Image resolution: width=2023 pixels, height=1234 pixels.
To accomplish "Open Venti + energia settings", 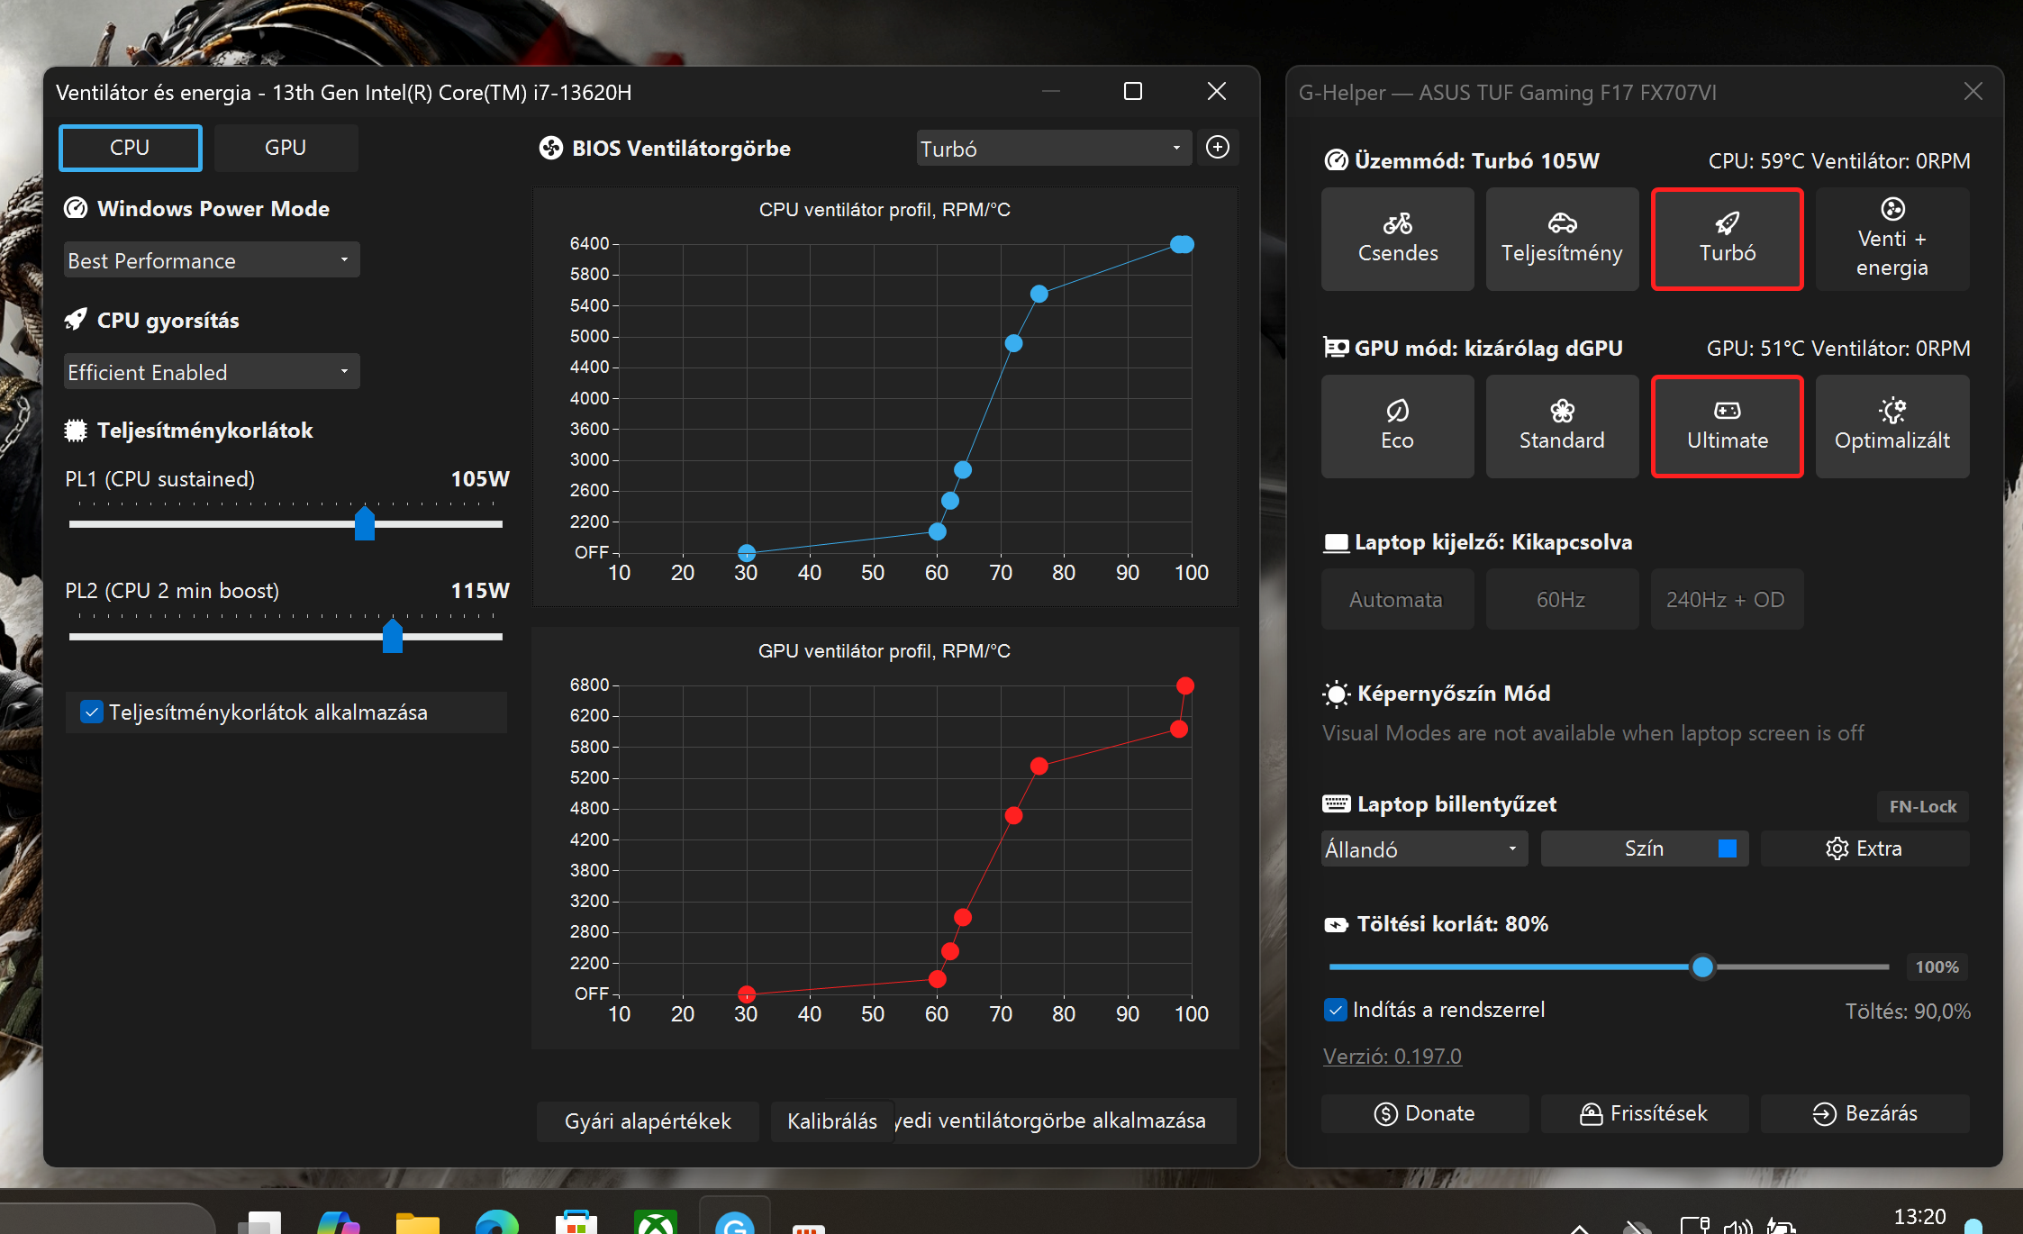I will pyautogui.click(x=1891, y=239).
